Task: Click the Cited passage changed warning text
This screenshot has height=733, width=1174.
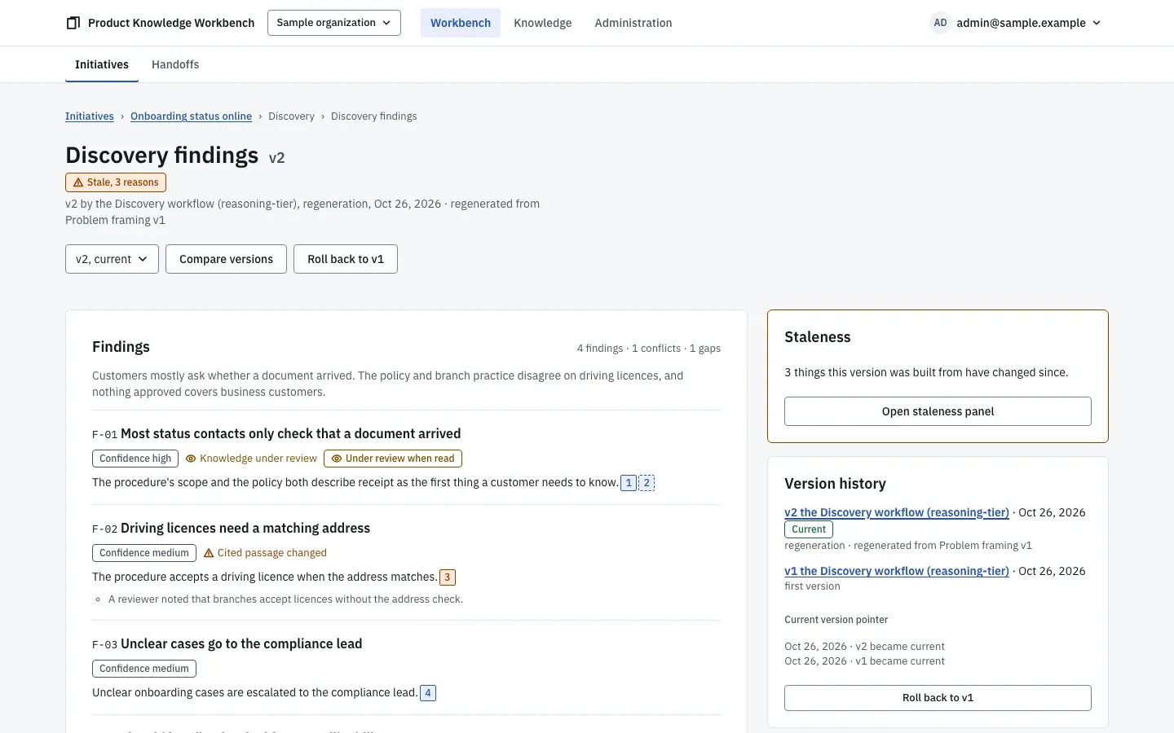Action: (x=271, y=553)
